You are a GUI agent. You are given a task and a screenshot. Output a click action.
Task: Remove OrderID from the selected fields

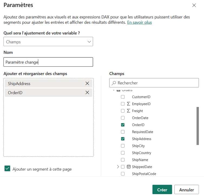click(87, 93)
